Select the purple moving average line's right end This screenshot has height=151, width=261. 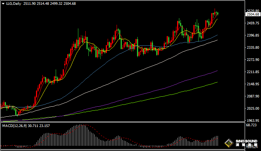pos(217,71)
